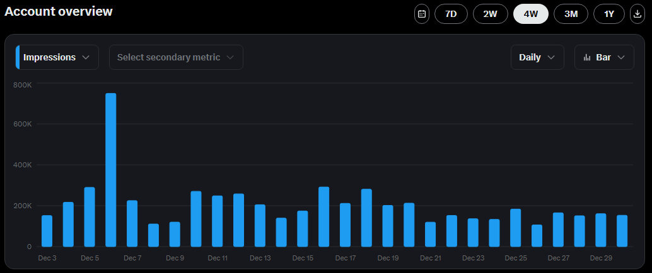Select the 7D time range
The width and height of the screenshot is (652, 273).
coord(451,14)
